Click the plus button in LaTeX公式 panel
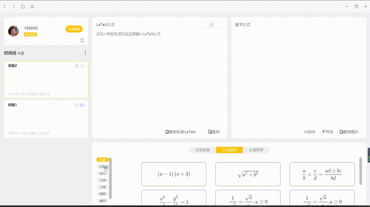The height and width of the screenshot is (207, 370). click(211, 25)
